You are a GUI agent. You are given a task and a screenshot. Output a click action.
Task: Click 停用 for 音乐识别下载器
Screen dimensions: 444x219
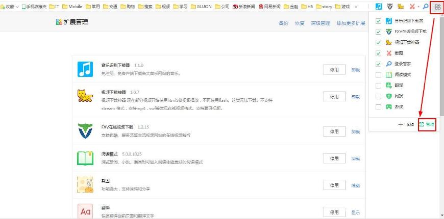point(334,69)
